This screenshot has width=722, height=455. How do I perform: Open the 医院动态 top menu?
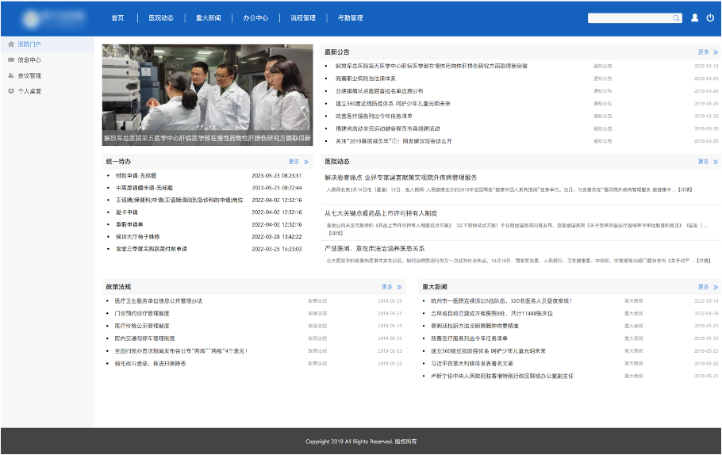pos(161,18)
